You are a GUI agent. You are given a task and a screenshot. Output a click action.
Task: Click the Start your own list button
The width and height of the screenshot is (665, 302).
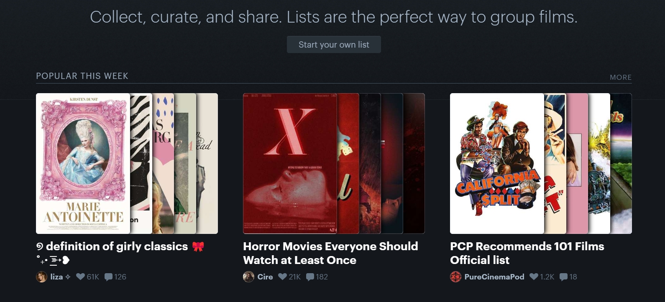[334, 45]
